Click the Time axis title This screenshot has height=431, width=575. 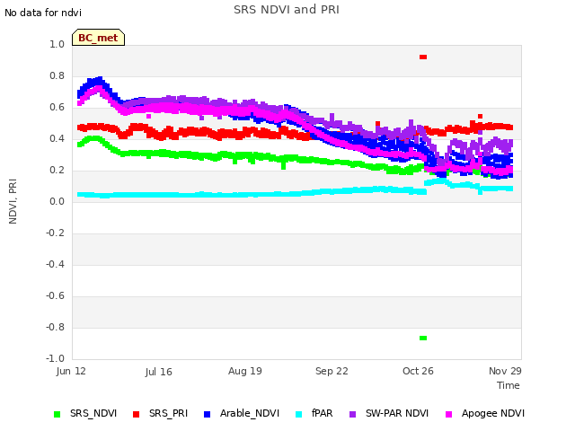[509, 385]
